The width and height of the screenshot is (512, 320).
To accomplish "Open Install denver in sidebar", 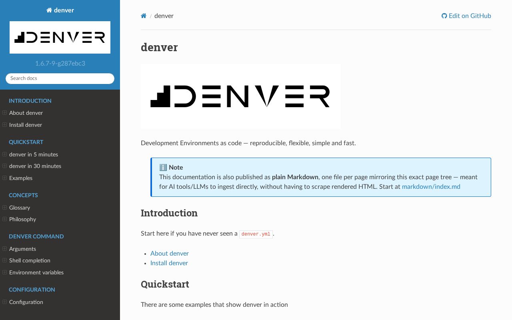I will (x=26, y=125).
